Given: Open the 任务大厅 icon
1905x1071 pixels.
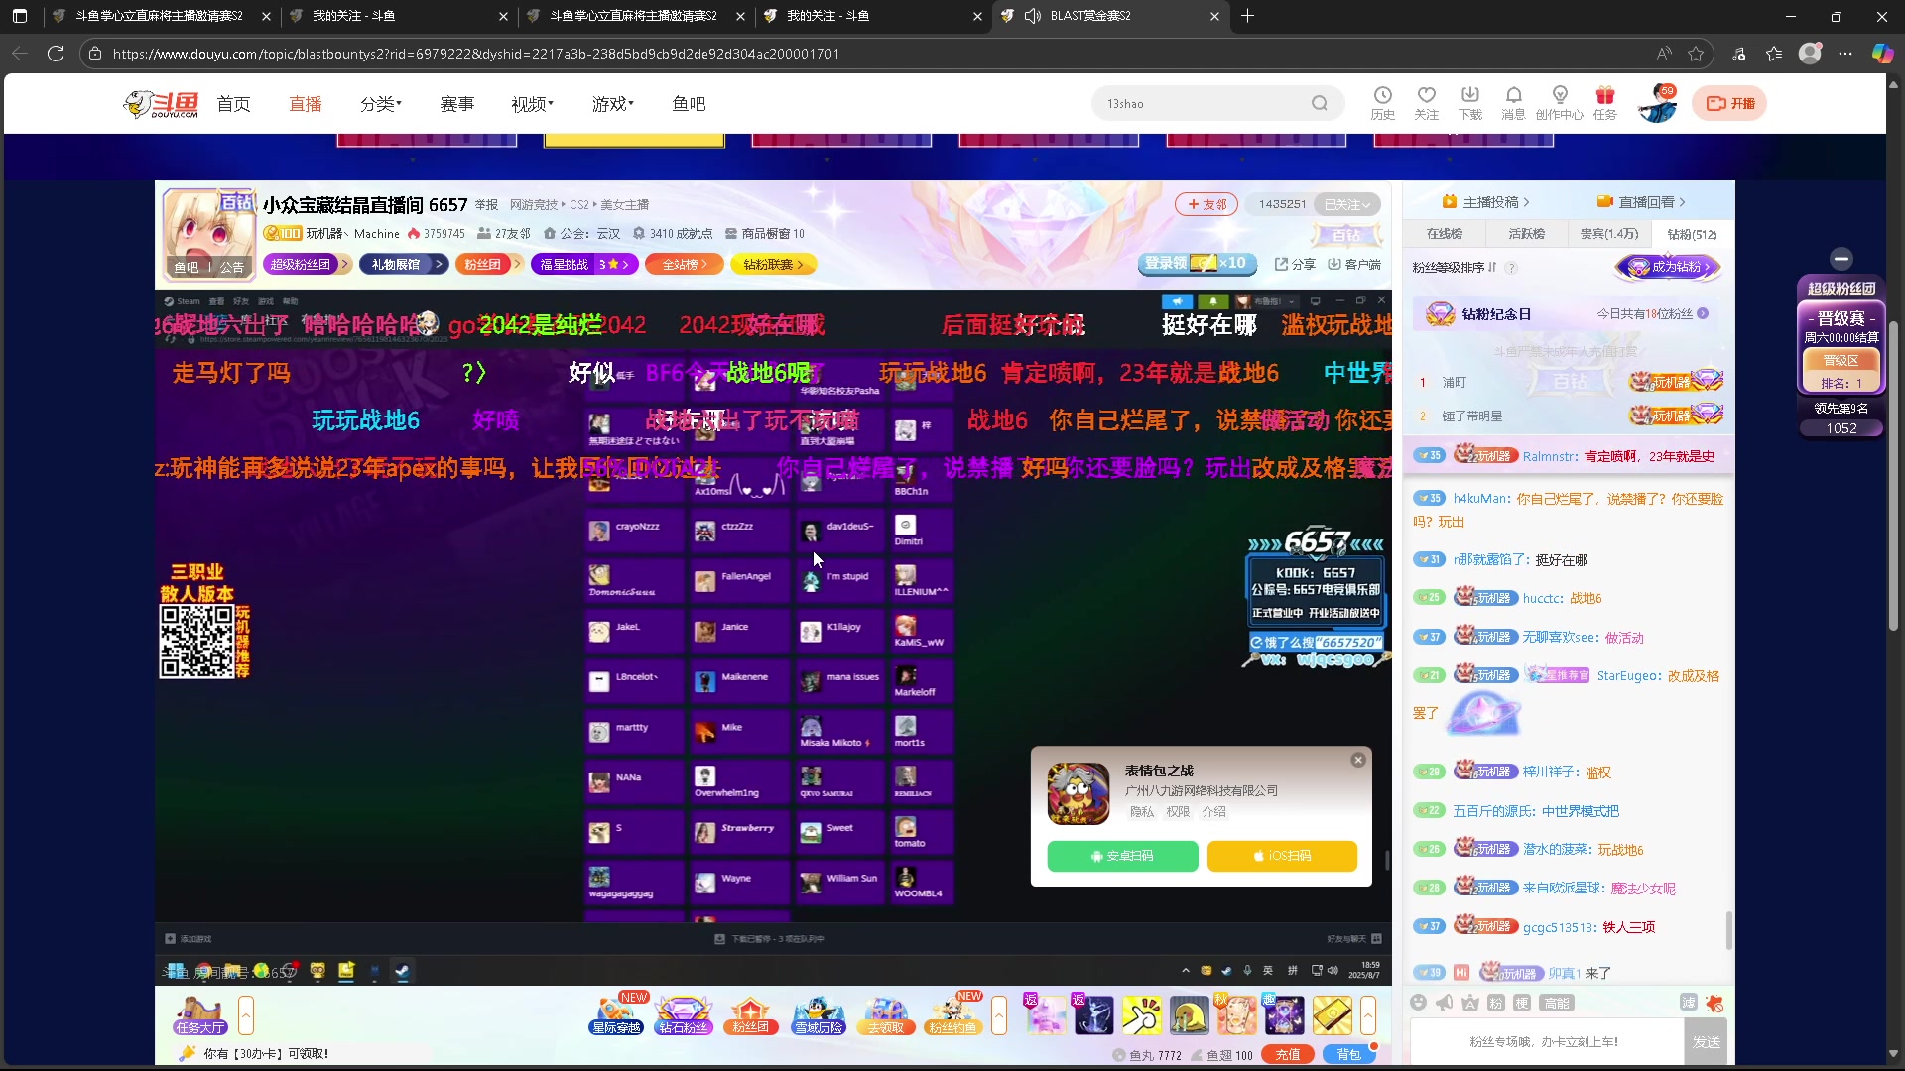Looking at the screenshot, I should 199,1014.
